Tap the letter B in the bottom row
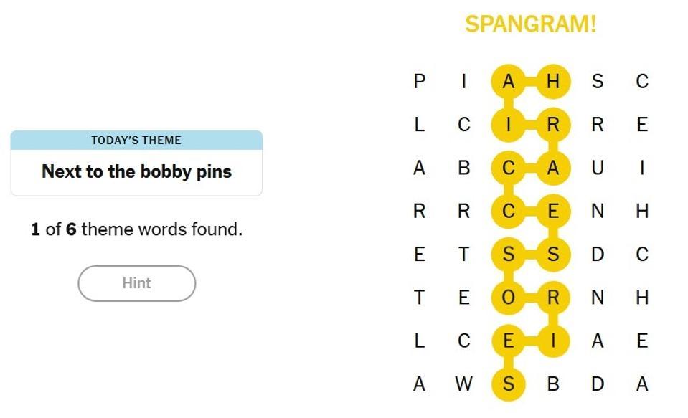The width and height of the screenshot is (688, 418). click(552, 384)
